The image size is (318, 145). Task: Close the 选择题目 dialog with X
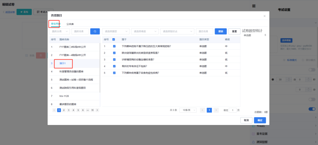pos(264,16)
